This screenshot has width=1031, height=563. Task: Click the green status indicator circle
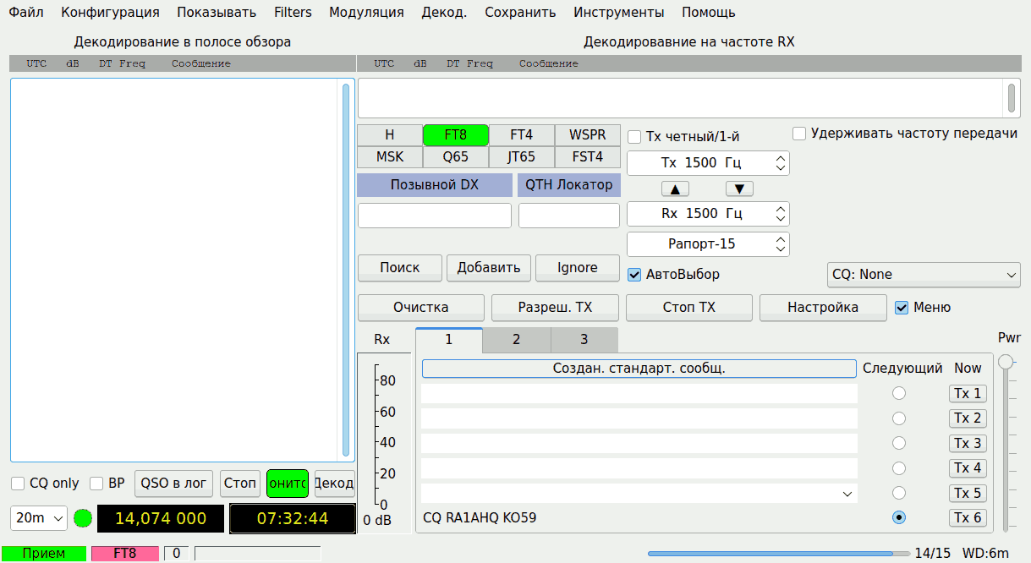(x=82, y=518)
